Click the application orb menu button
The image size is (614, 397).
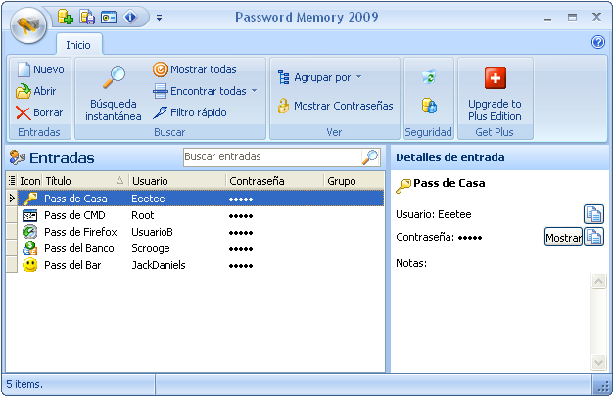pyautogui.click(x=28, y=26)
